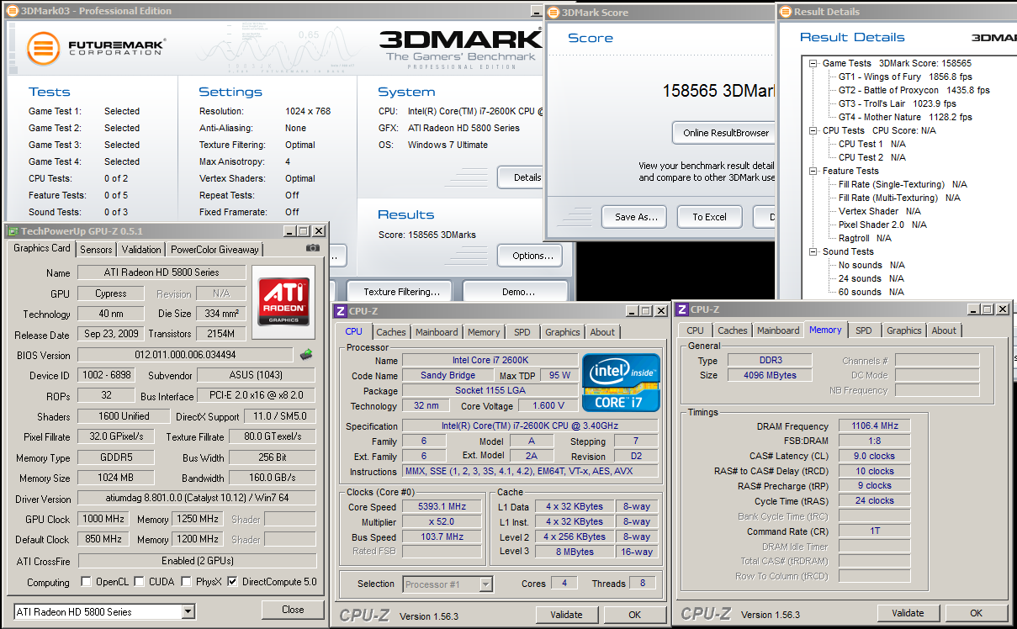The width and height of the screenshot is (1017, 629).
Task: Click the 158565 3DMarks score text
Action: click(718, 91)
